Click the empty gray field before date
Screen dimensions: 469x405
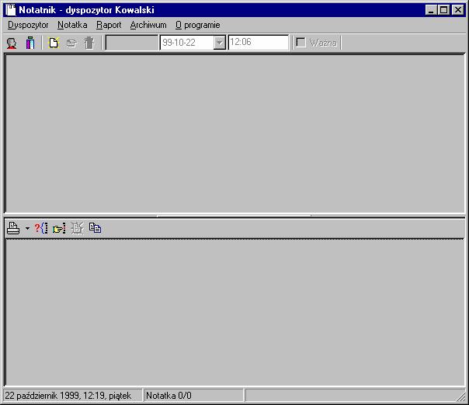coord(132,43)
